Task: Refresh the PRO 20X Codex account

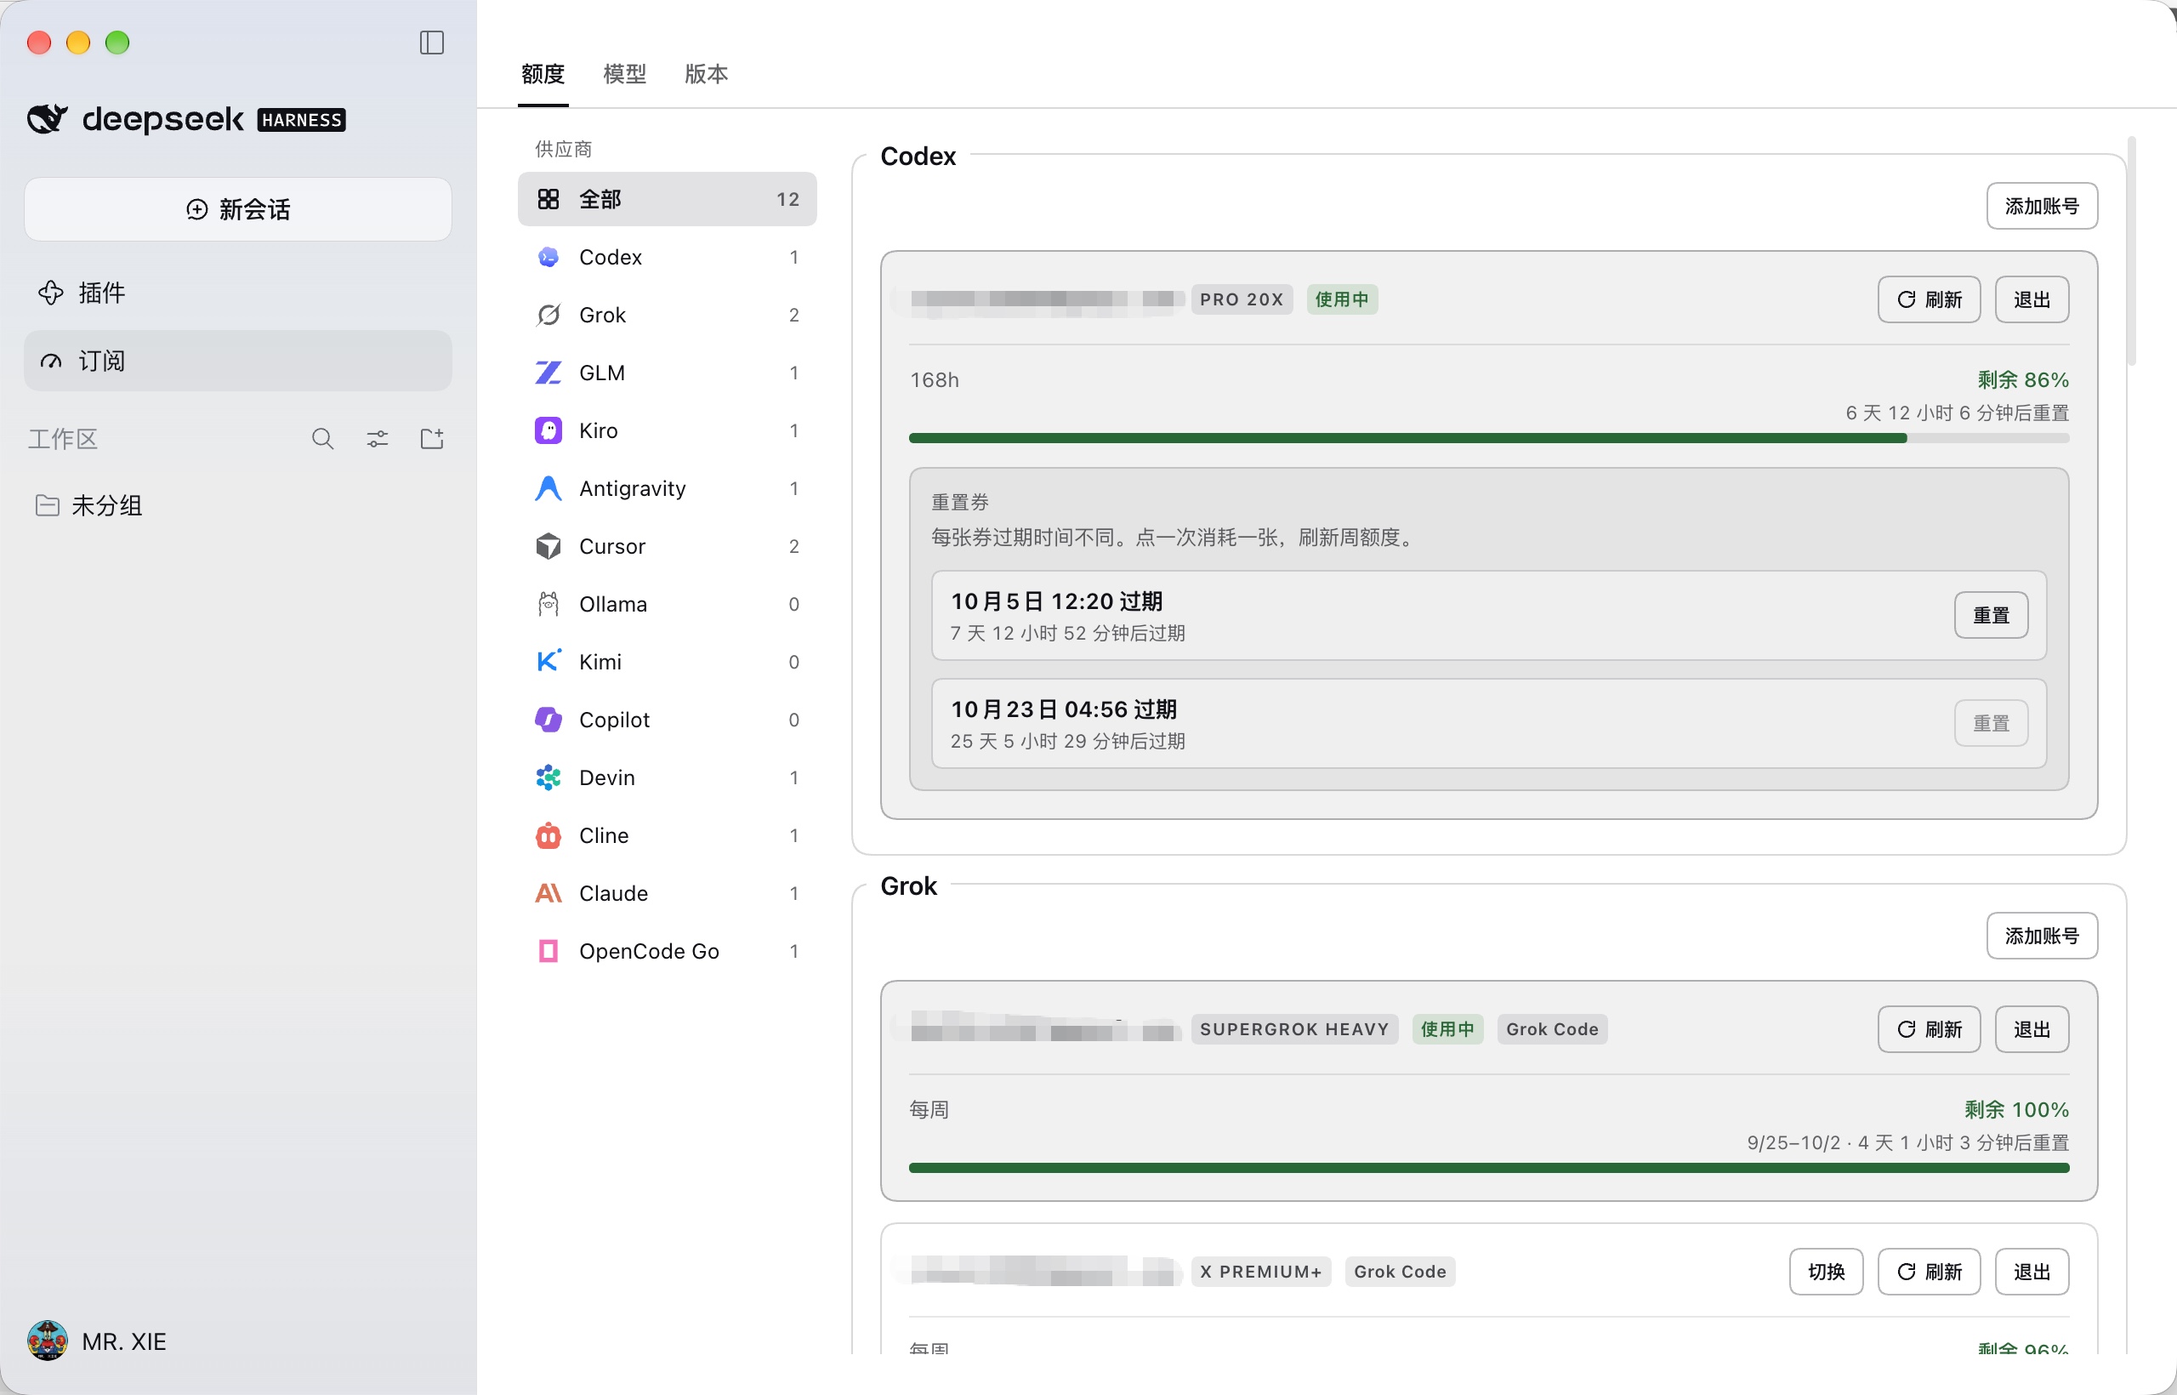Action: (1929, 299)
